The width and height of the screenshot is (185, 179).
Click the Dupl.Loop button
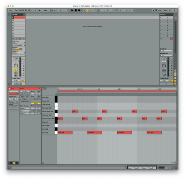[x=25, y=101]
